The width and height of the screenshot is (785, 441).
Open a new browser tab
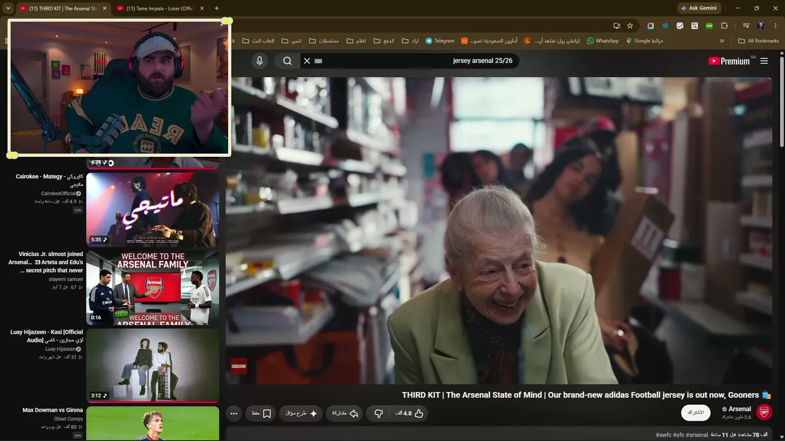(216, 9)
